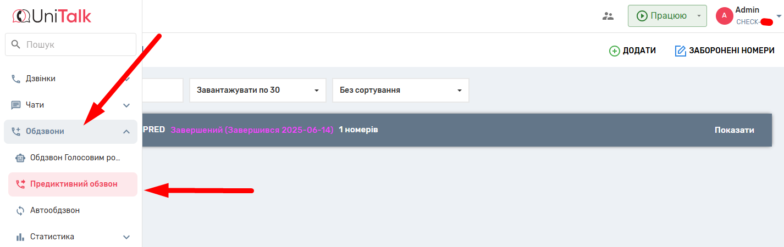Click the edit icon beside Заборонені номери

tap(680, 50)
